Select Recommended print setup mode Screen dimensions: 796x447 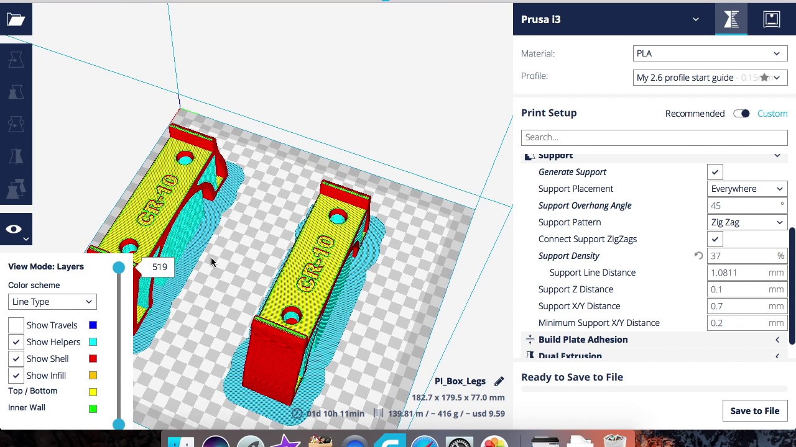tap(695, 114)
